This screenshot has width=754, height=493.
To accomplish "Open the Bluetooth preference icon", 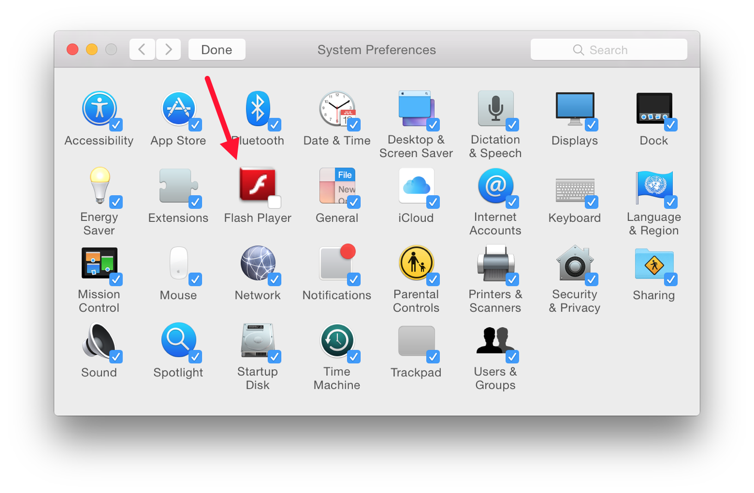I will [x=258, y=109].
